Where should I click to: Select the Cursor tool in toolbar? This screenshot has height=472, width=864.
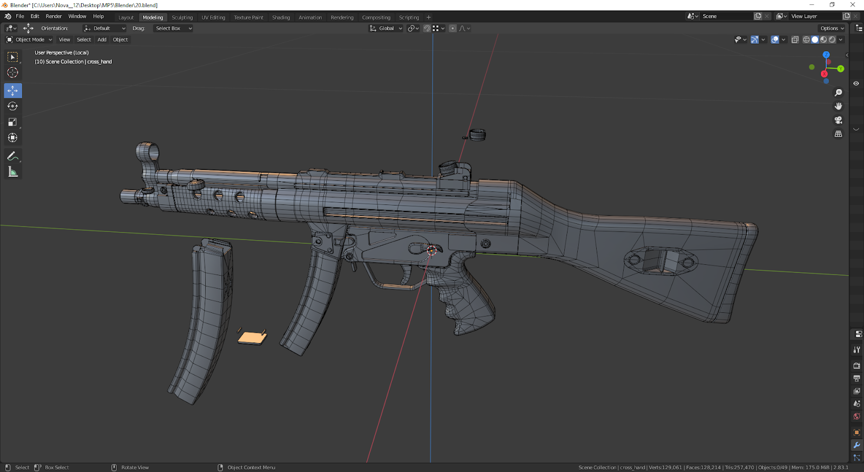tap(12, 73)
